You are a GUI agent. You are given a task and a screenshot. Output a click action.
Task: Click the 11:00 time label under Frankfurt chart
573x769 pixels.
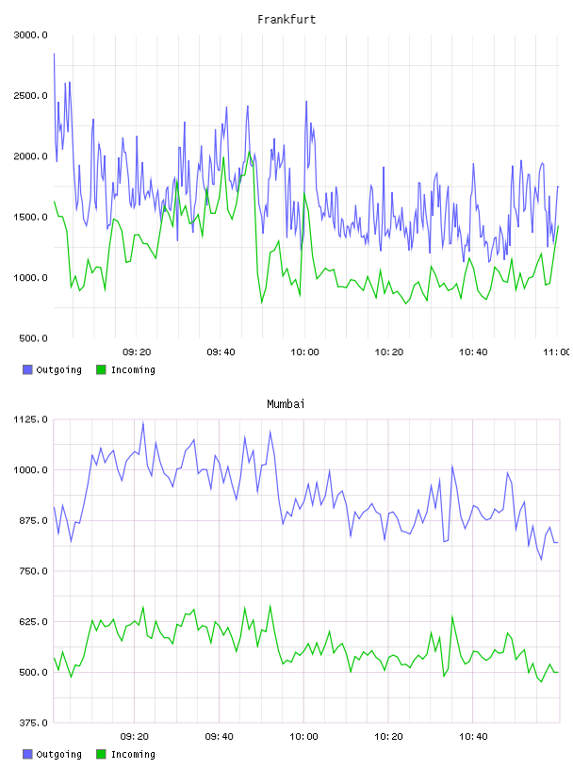[x=556, y=352]
